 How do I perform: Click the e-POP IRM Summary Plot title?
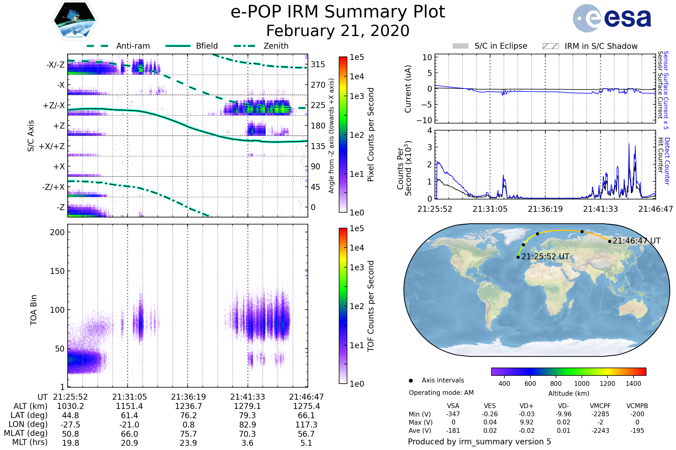[x=338, y=12]
